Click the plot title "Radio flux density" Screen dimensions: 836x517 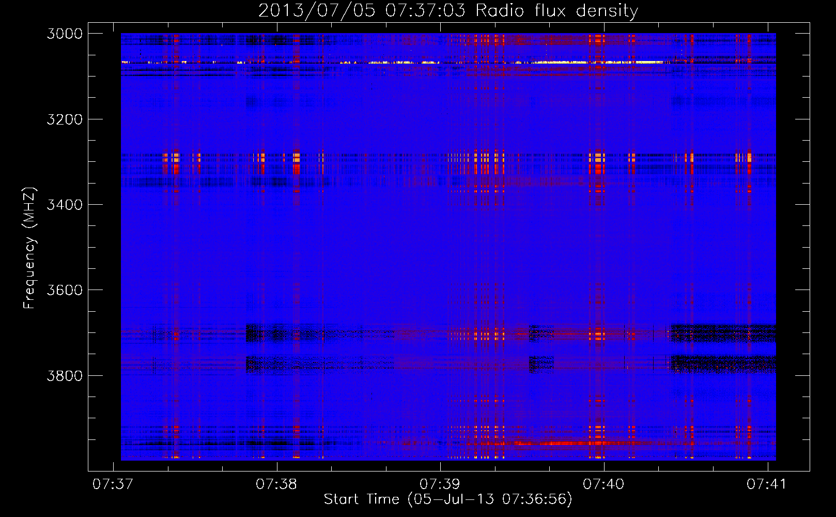pos(557,11)
